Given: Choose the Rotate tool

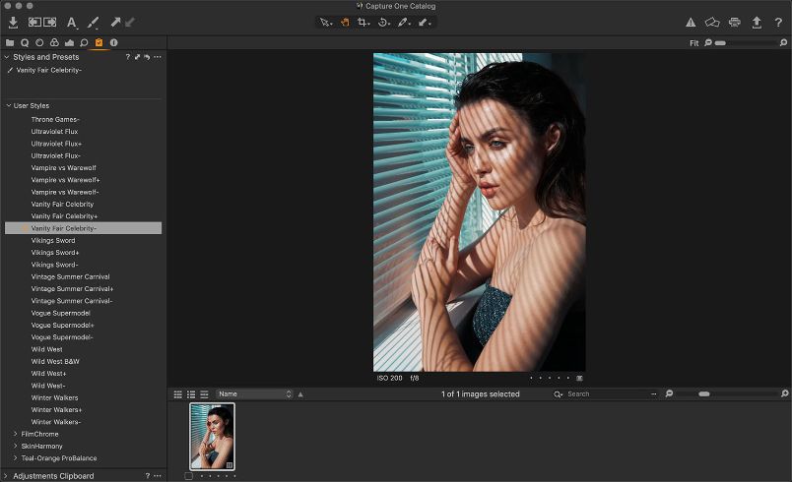Looking at the screenshot, I should click(384, 23).
